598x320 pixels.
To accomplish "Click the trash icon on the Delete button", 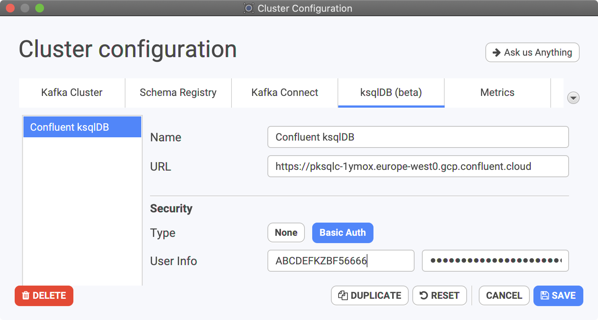I will [26, 295].
